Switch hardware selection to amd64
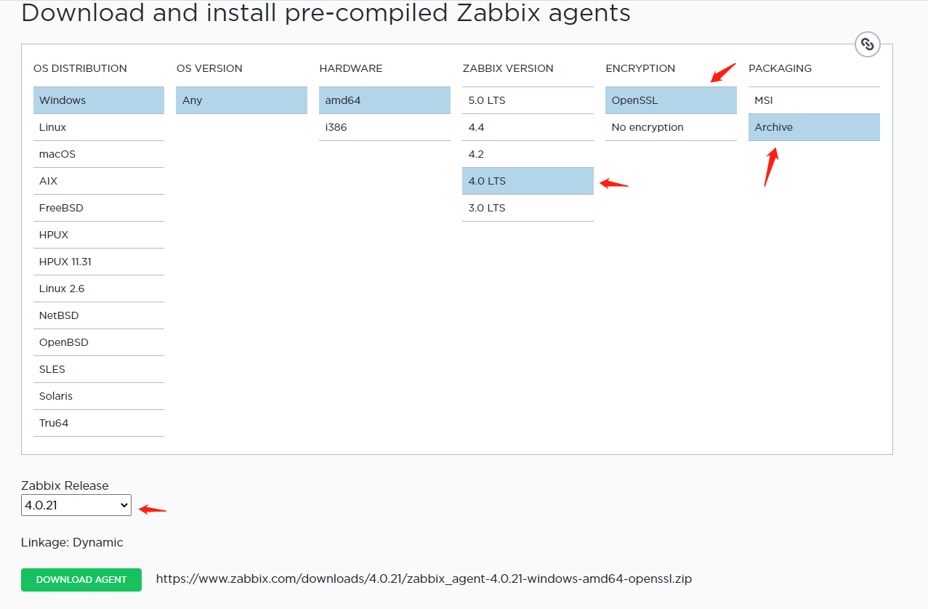The height and width of the screenshot is (609, 928). click(384, 100)
